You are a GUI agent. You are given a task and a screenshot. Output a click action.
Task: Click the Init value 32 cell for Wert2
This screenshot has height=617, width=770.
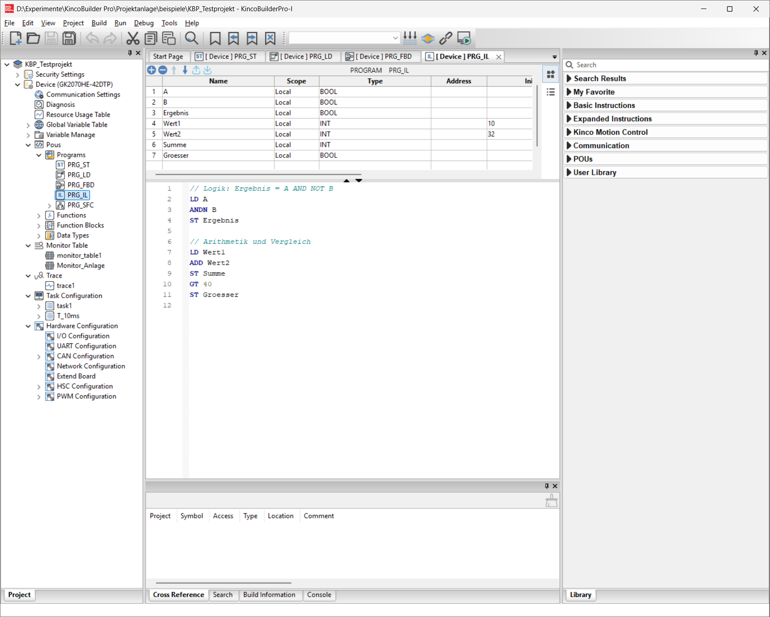(509, 134)
